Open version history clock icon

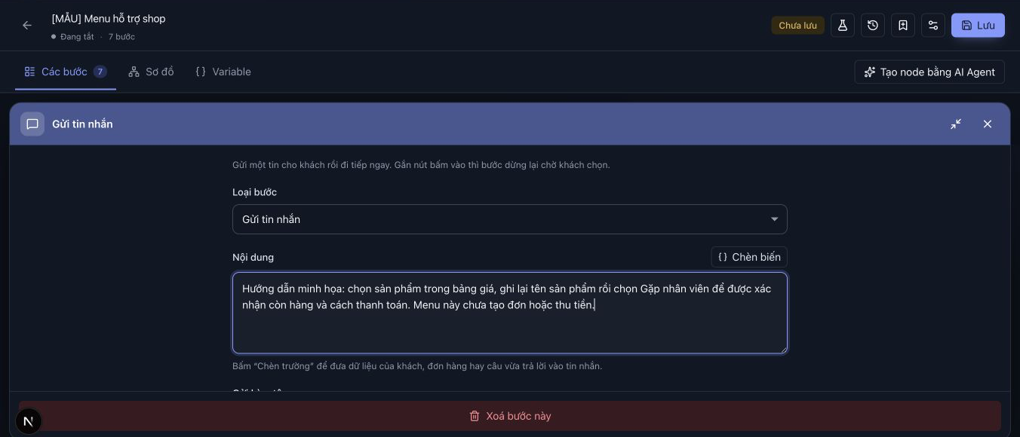tap(873, 26)
